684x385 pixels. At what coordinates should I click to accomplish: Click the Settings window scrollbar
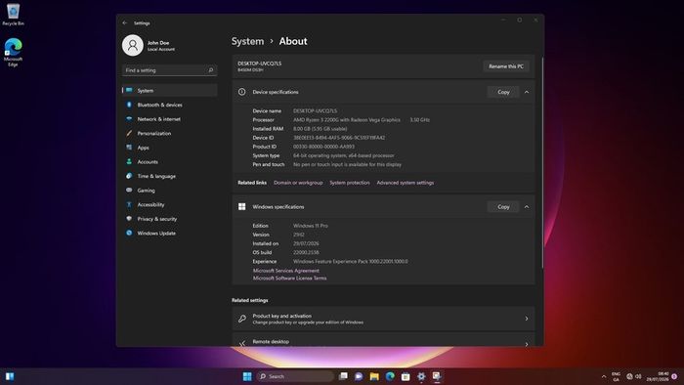click(542, 161)
